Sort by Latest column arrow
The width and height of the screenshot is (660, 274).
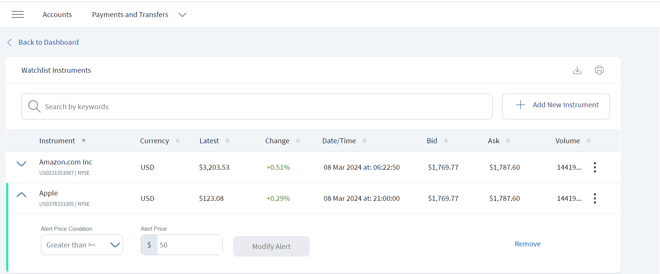tap(227, 141)
